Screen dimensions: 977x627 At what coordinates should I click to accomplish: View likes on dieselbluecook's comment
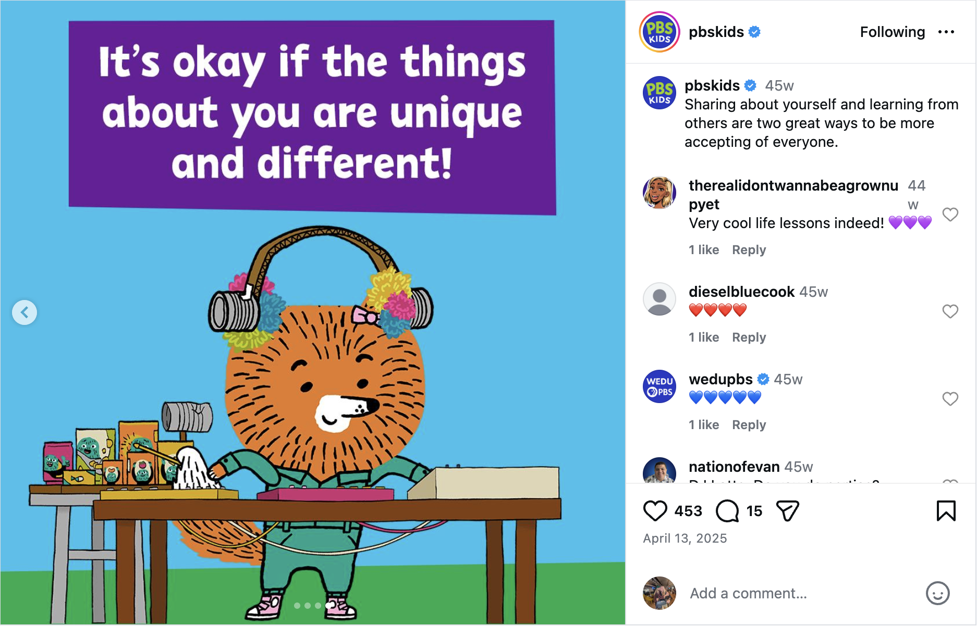click(703, 337)
